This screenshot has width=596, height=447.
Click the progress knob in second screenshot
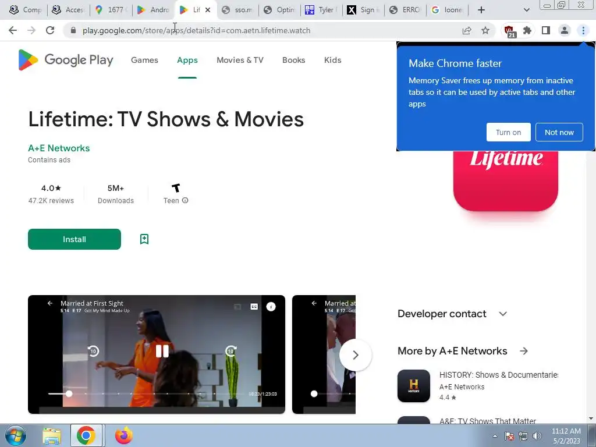coord(314,394)
